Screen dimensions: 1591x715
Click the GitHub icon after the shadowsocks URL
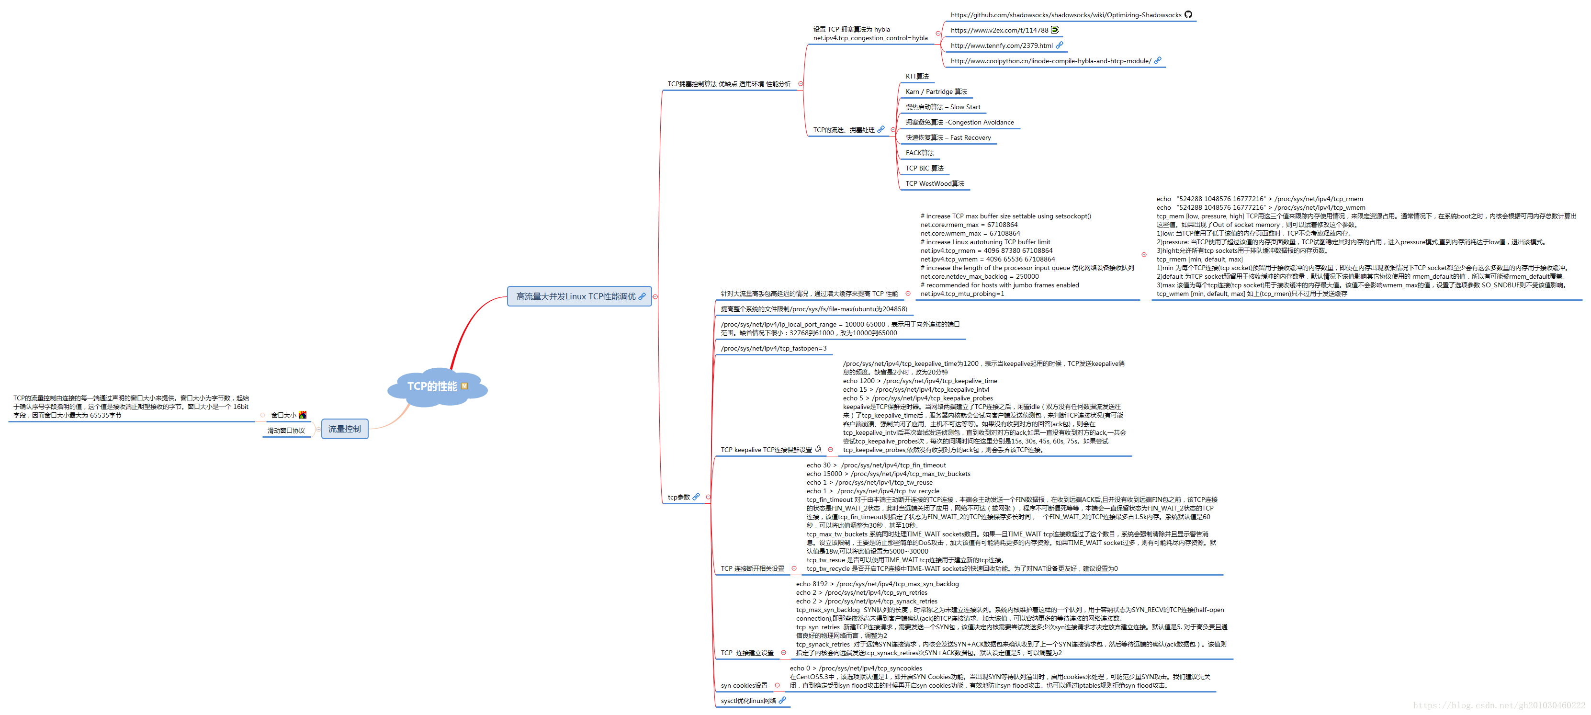click(1188, 15)
